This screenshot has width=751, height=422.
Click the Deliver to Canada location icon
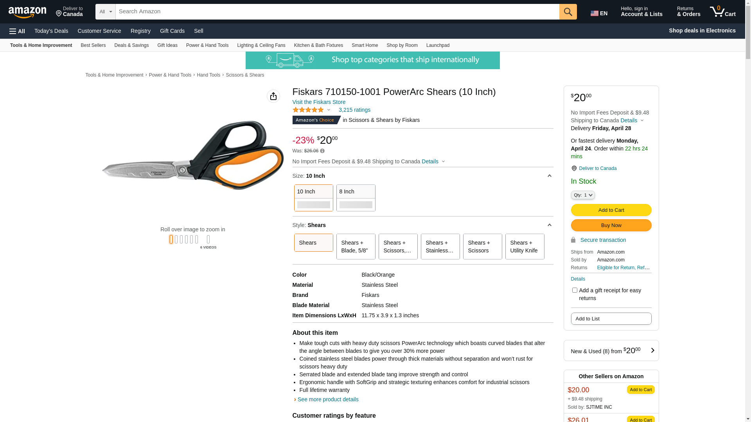[574, 168]
